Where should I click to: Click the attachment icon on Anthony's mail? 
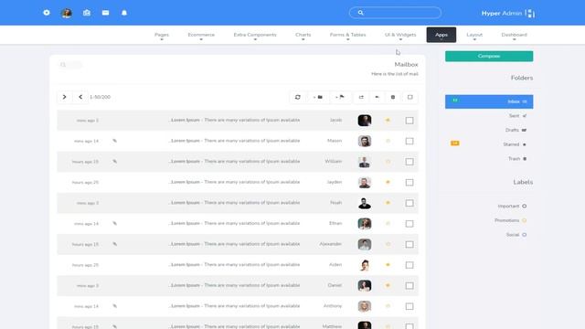(x=114, y=306)
